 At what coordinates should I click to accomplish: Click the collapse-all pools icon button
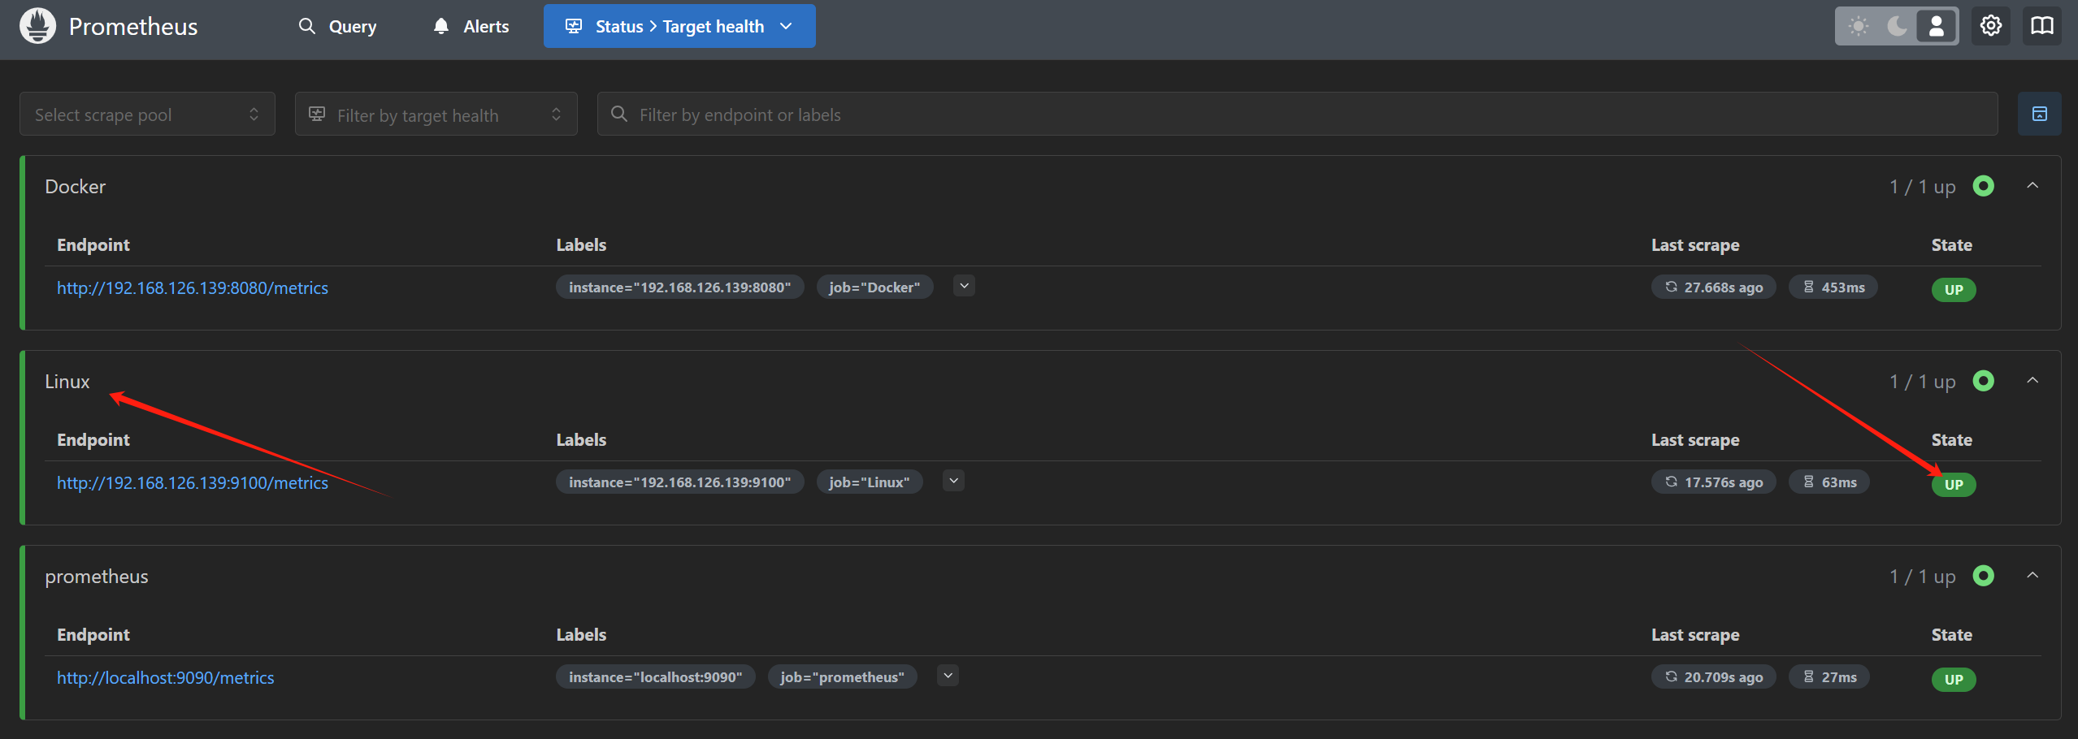pyautogui.click(x=2039, y=114)
